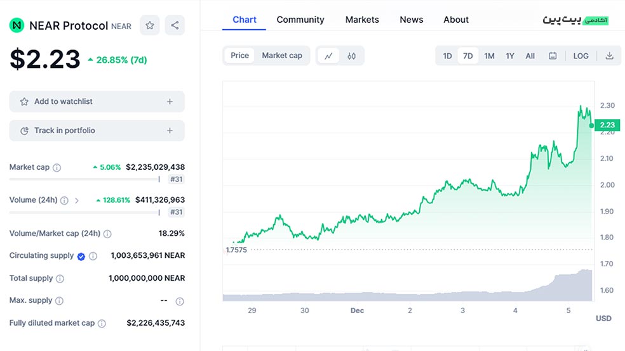The image size is (625, 351).
Task: Open the calendar date range picker
Action: click(553, 56)
